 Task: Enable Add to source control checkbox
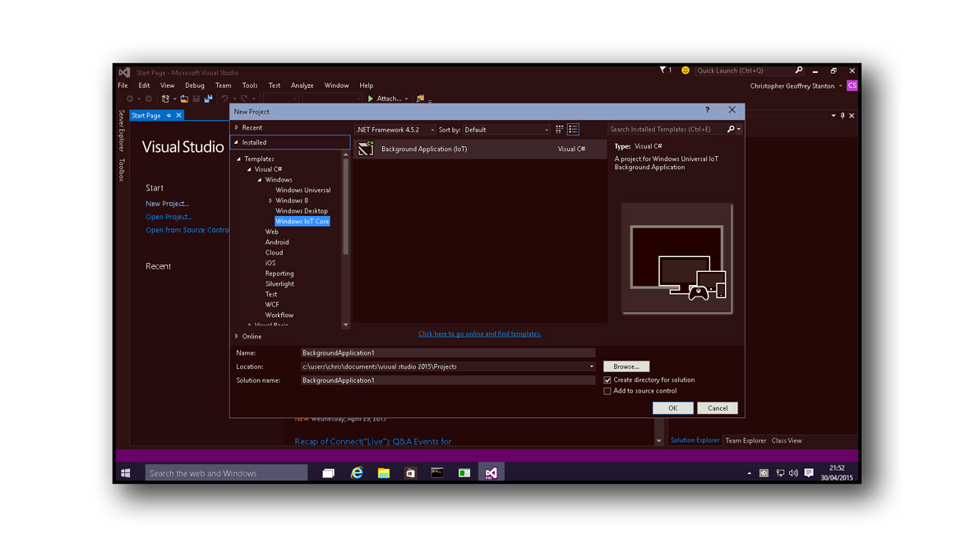[x=607, y=391]
